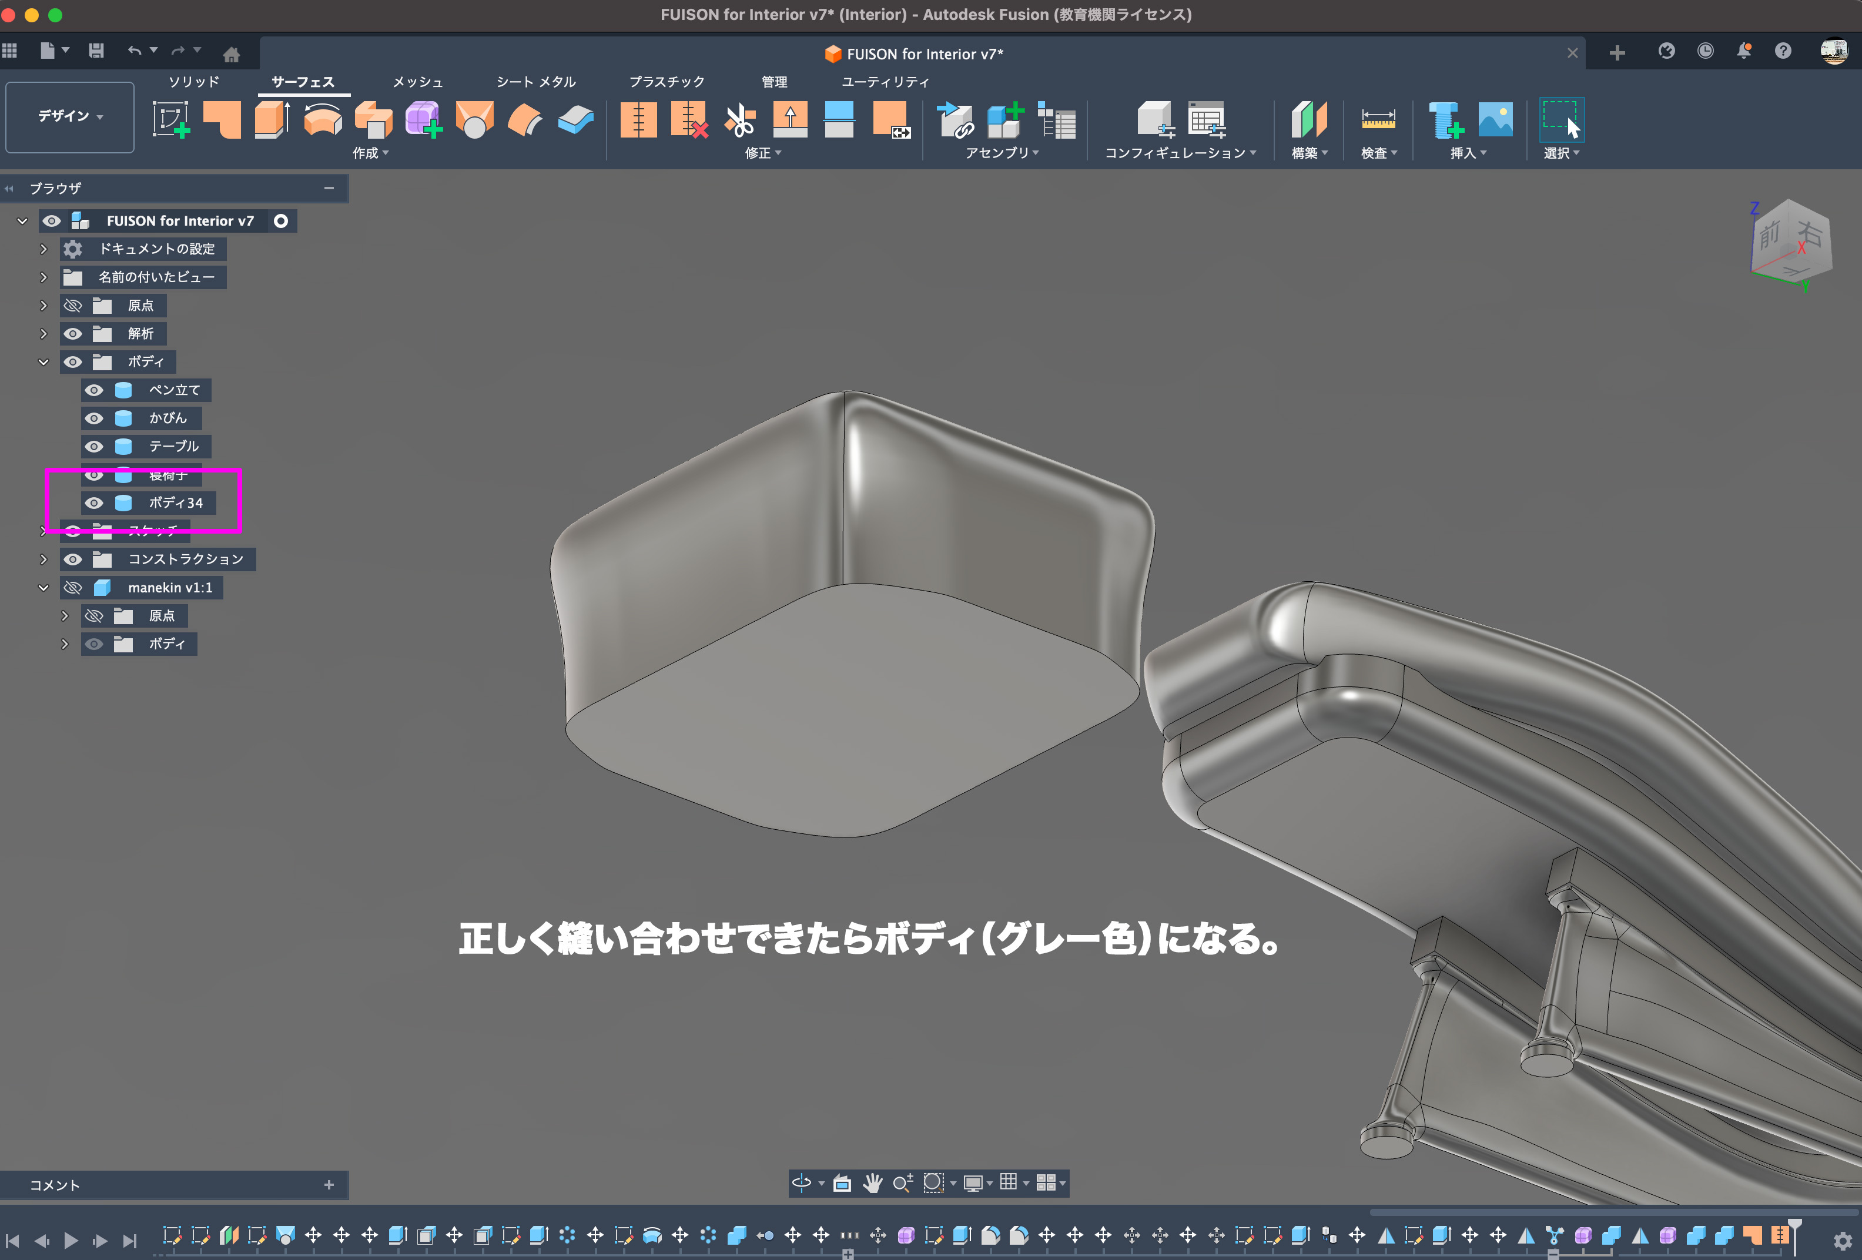Open the 修正 menu dropdown
The image size is (1862, 1260).
762,153
